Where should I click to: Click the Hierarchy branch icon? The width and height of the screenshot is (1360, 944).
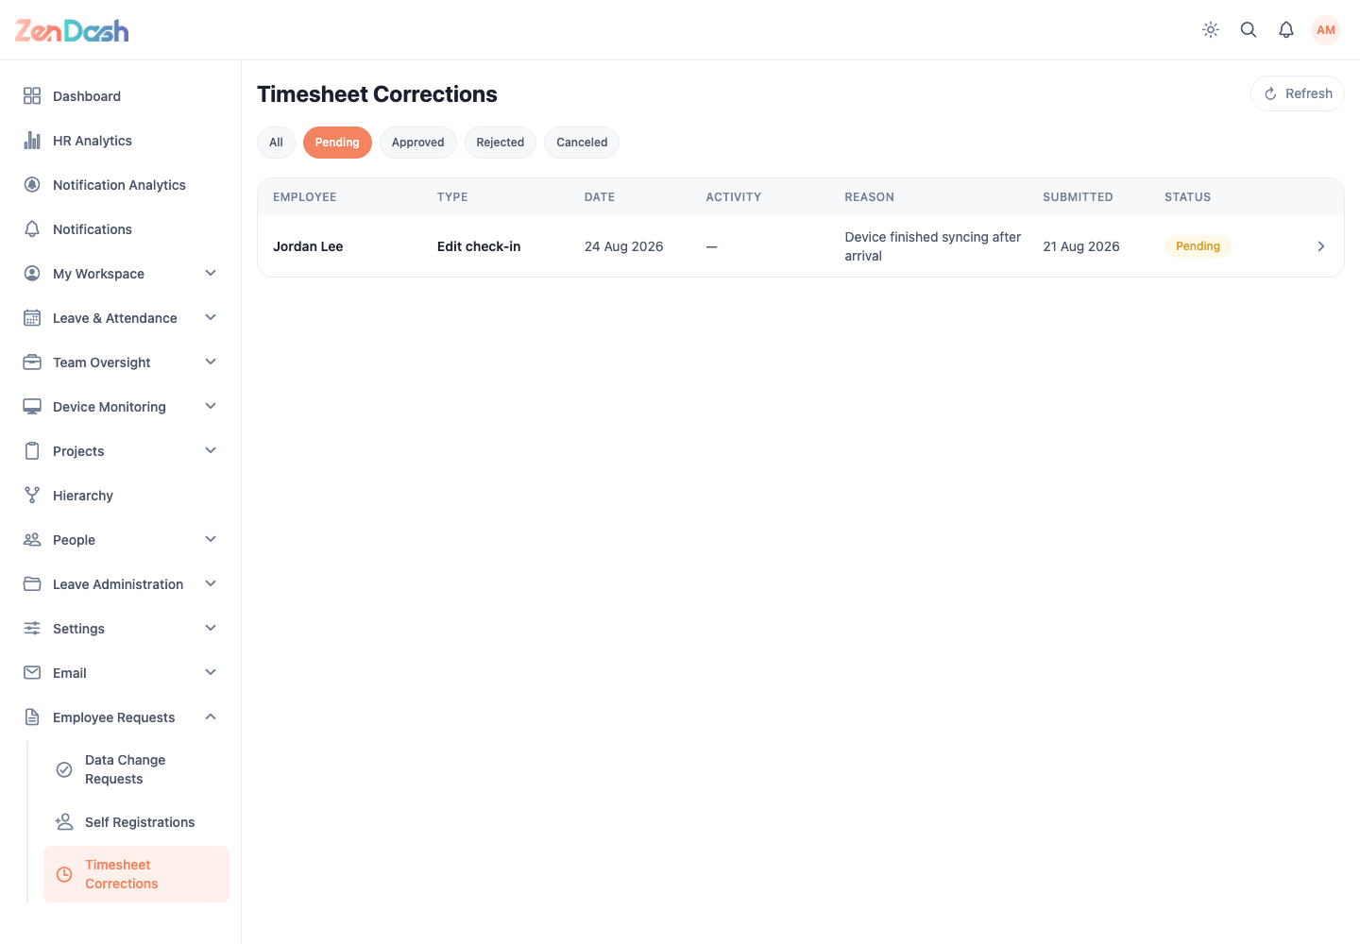click(32, 495)
